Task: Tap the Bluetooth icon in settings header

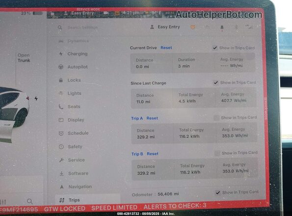Action: (236, 27)
